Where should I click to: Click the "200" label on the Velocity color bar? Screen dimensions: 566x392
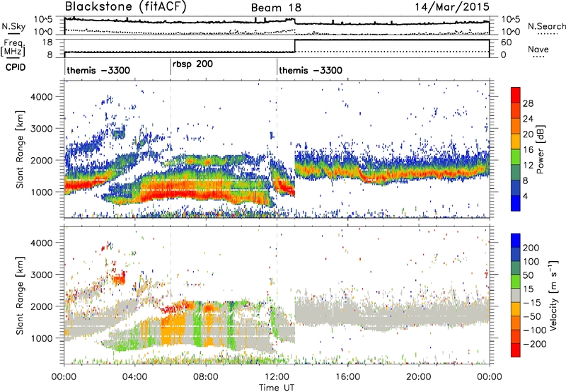tap(531, 248)
